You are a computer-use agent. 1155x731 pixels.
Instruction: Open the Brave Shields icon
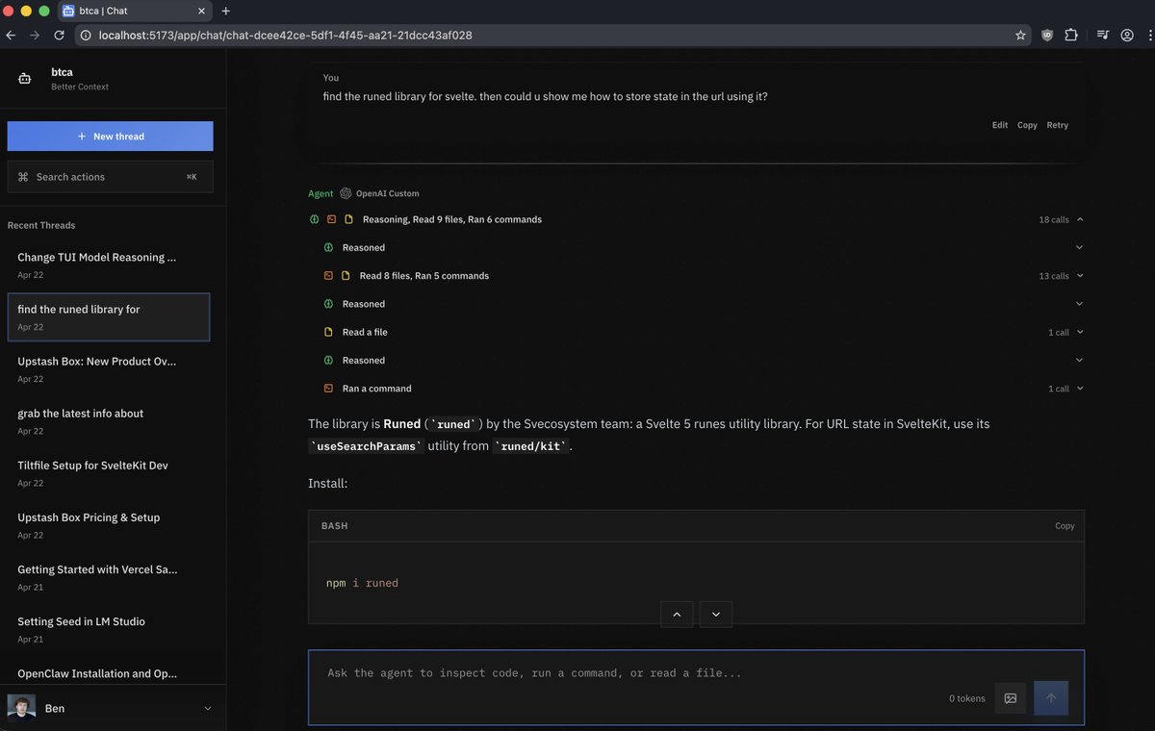click(x=1047, y=35)
